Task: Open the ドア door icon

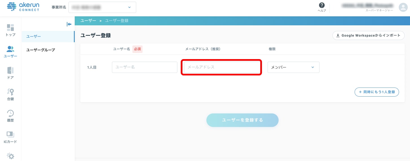Action: [10, 70]
